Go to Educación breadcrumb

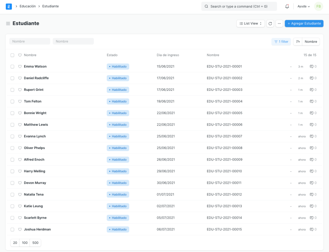click(x=28, y=6)
